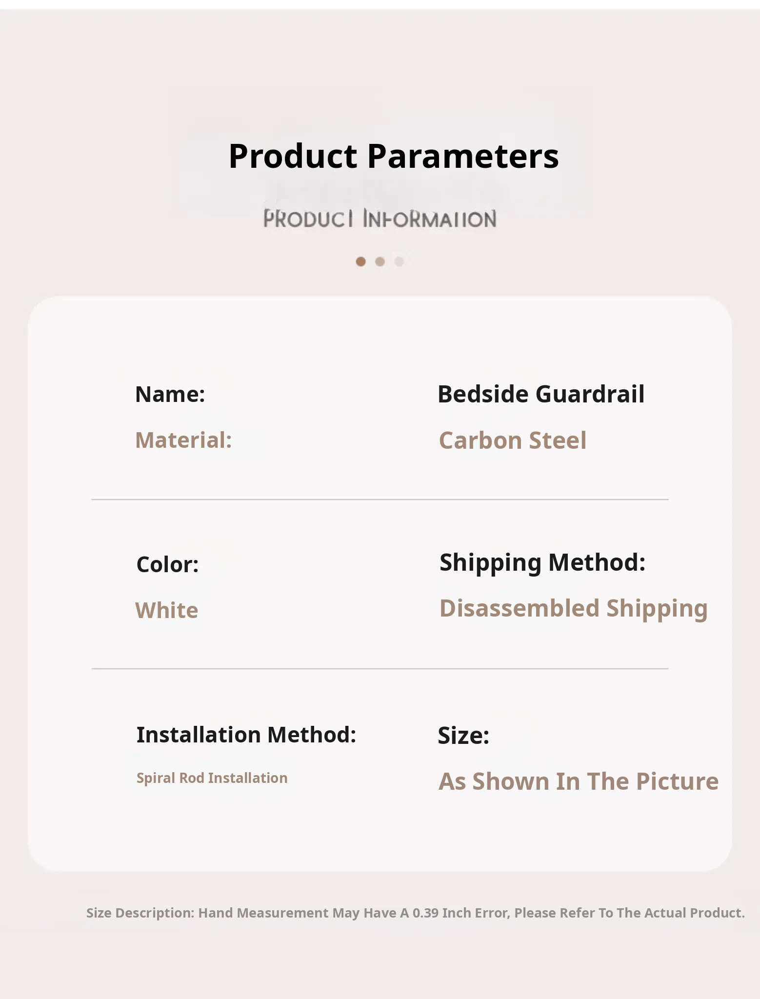Click the "Bedside Guardrail" value text

(541, 394)
